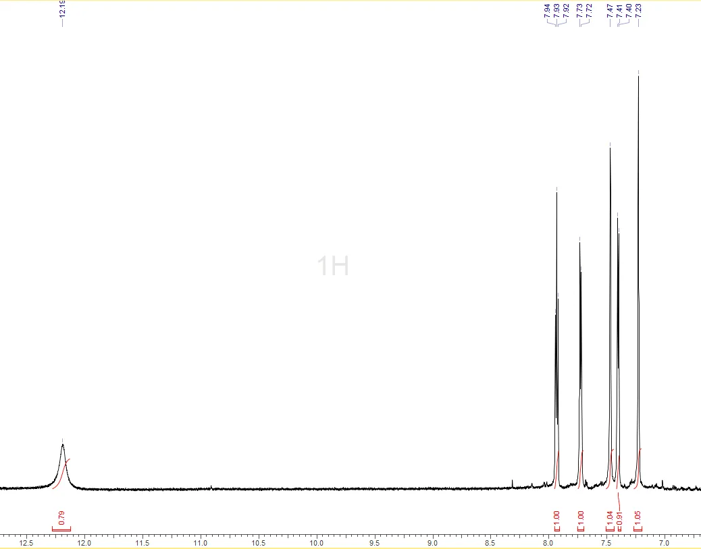
Task: Click the 1.00 integral below the 7.93 peak
Action: click(x=556, y=518)
